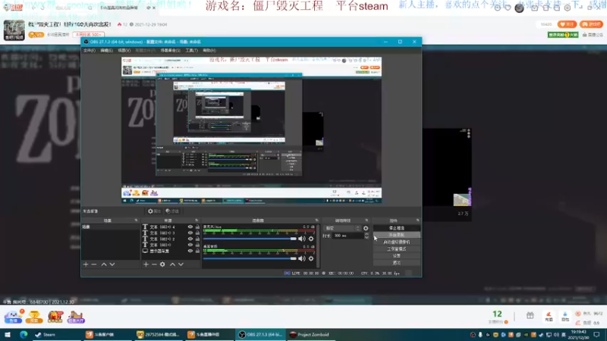Move selected source up in Sources list
This screenshot has width=607, height=341.
coord(173,264)
